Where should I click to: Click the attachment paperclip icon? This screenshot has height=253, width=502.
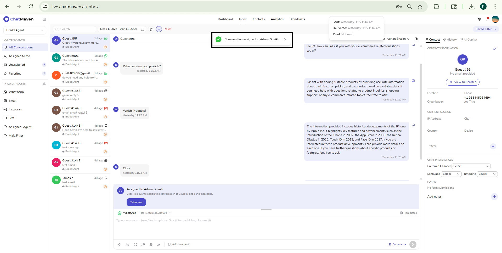coord(159,244)
